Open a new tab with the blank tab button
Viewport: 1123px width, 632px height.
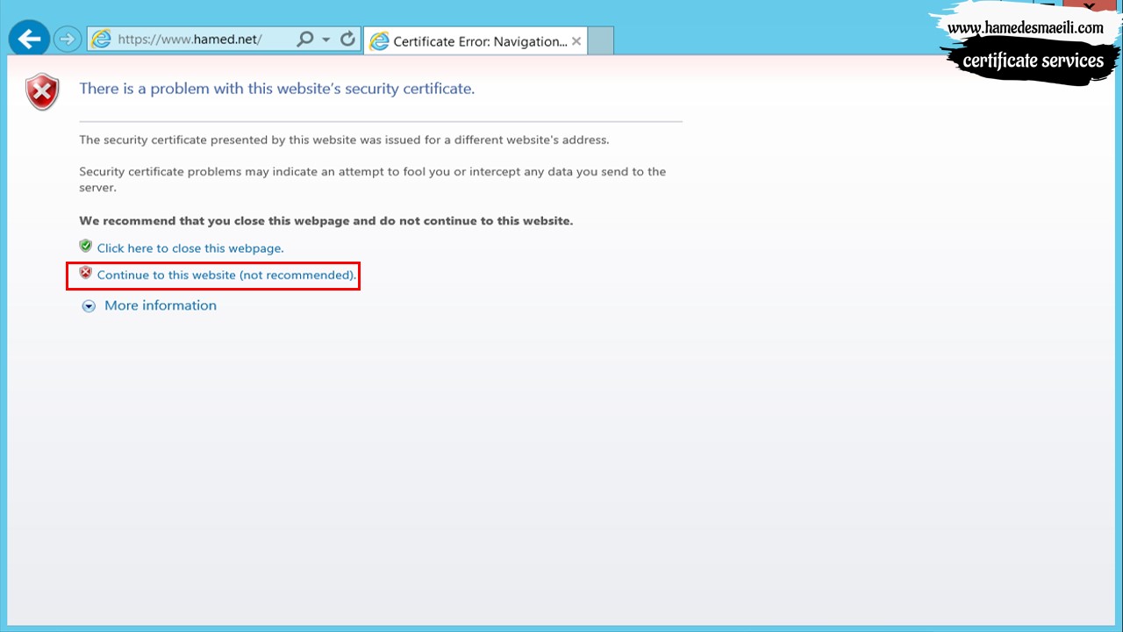click(x=600, y=41)
